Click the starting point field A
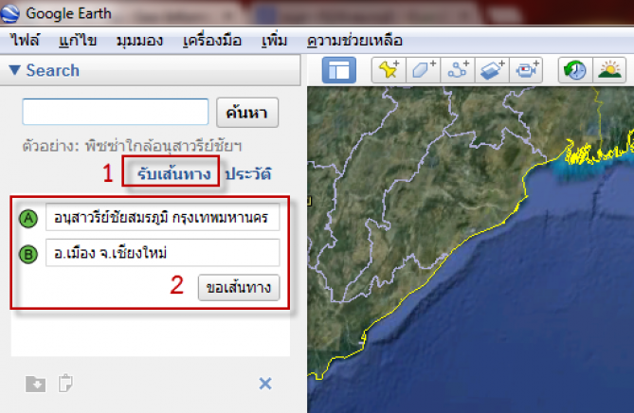Image resolution: width=634 pixels, height=413 pixels. tap(163, 218)
